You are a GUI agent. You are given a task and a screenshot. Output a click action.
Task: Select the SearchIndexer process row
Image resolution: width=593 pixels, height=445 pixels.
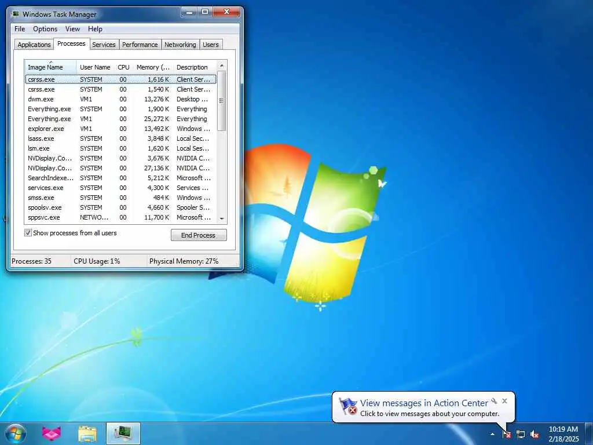[120, 178]
